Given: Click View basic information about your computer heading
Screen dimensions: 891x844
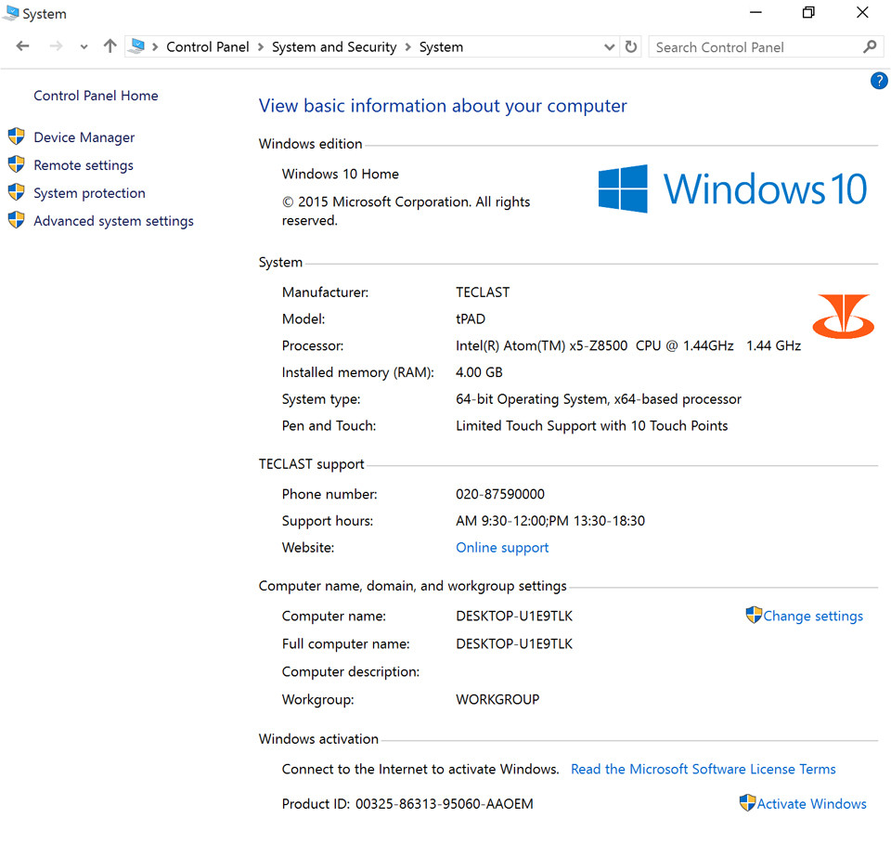Looking at the screenshot, I should point(443,106).
